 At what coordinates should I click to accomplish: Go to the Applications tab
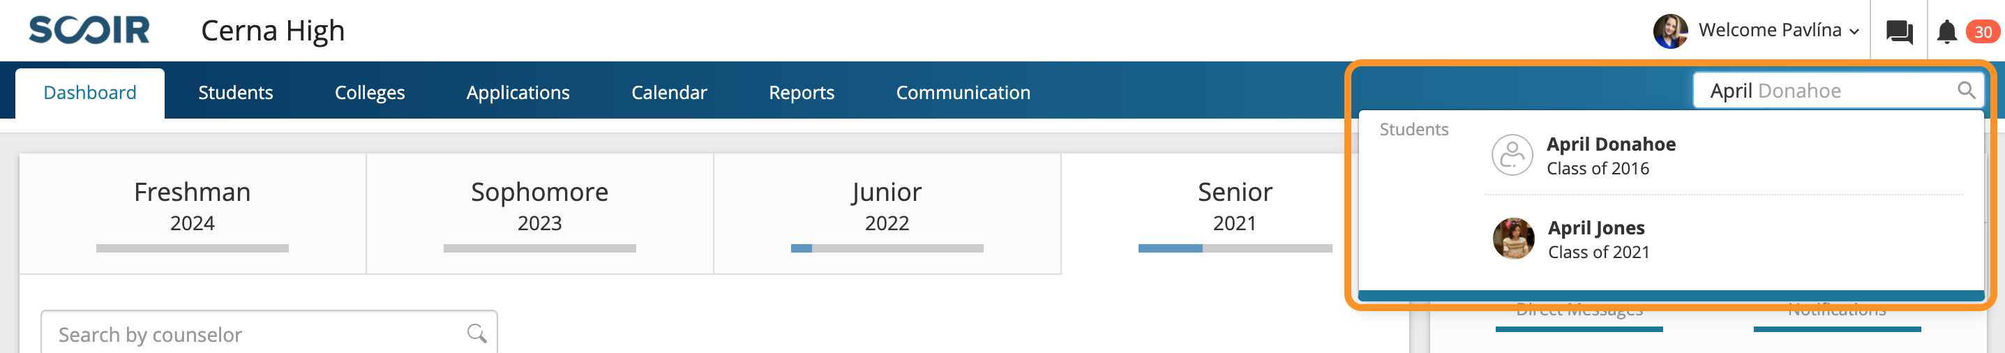click(x=518, y=93)
